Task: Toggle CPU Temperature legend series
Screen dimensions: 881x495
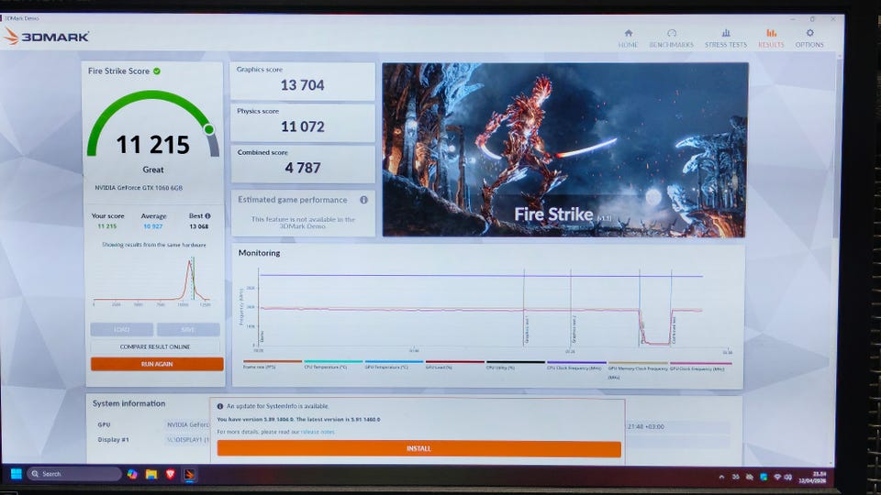Action: 332,364
